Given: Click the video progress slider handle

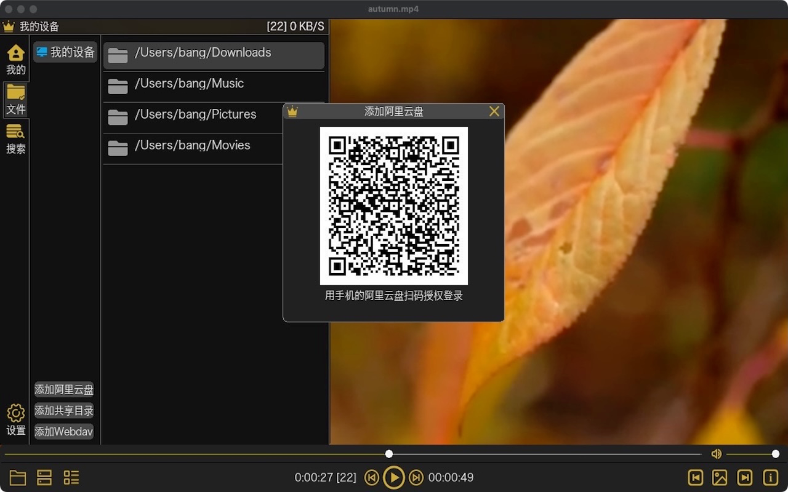Looking at the screenshot, I should [388, 454].
